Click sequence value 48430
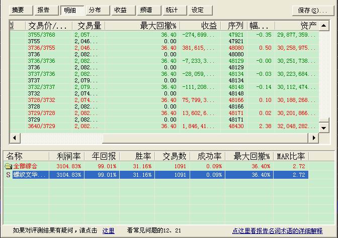Image resolution: width=338 pixels, height=238 pixels. (x=236, y=126)
